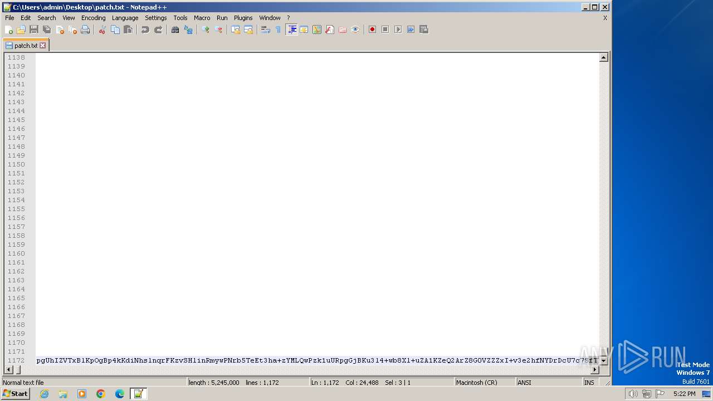
Task: Open the Function List panel icon
Action: pos(330,30)
